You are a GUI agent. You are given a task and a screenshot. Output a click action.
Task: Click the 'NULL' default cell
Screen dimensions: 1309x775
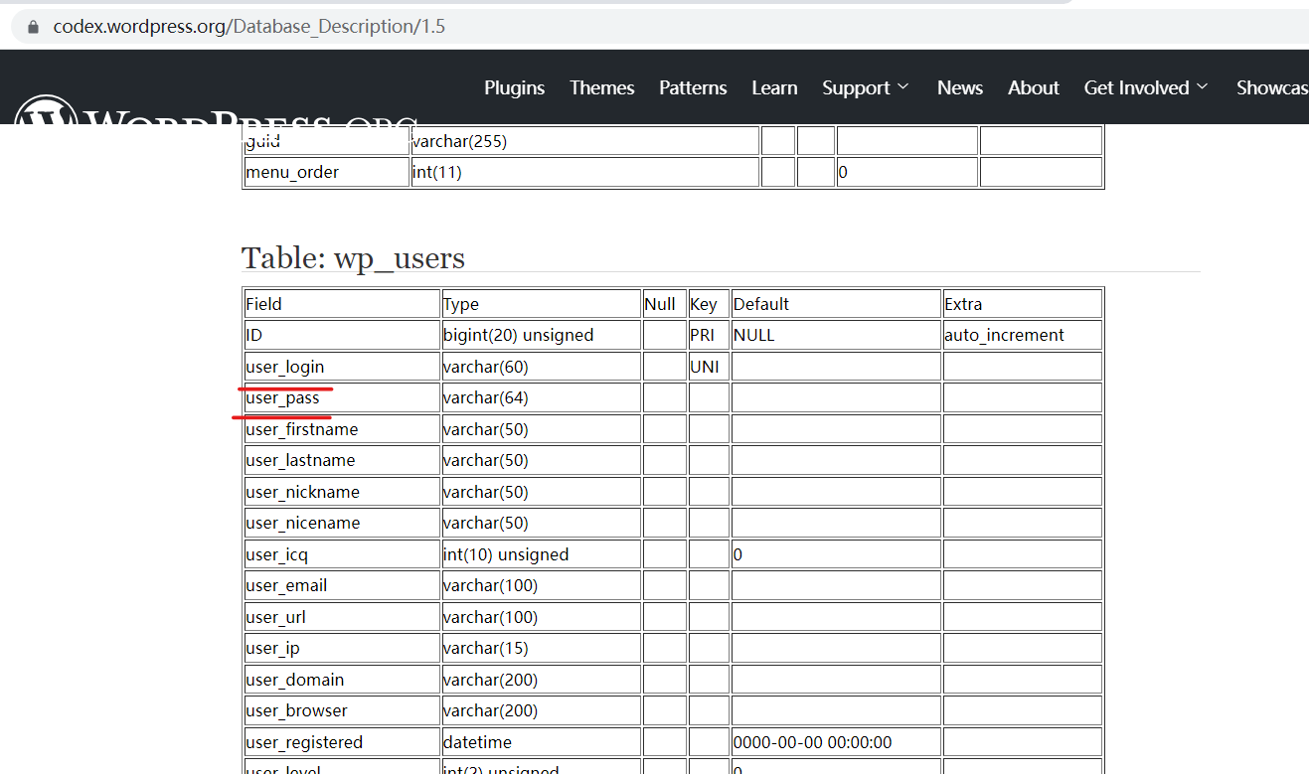(836, 335)
